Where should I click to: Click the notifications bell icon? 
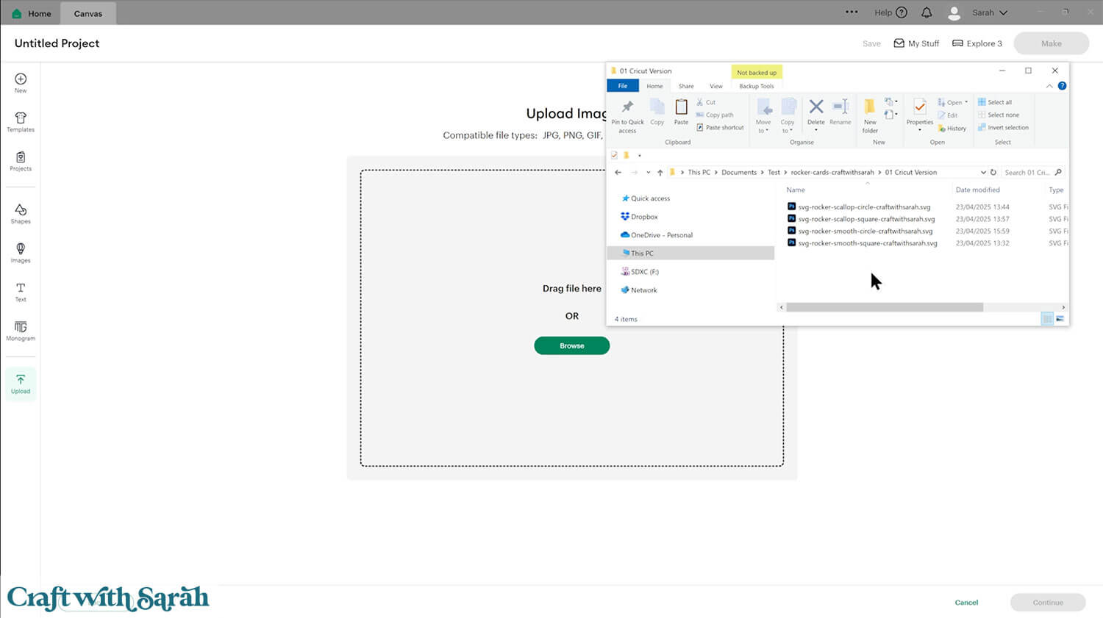click(927, 12)
